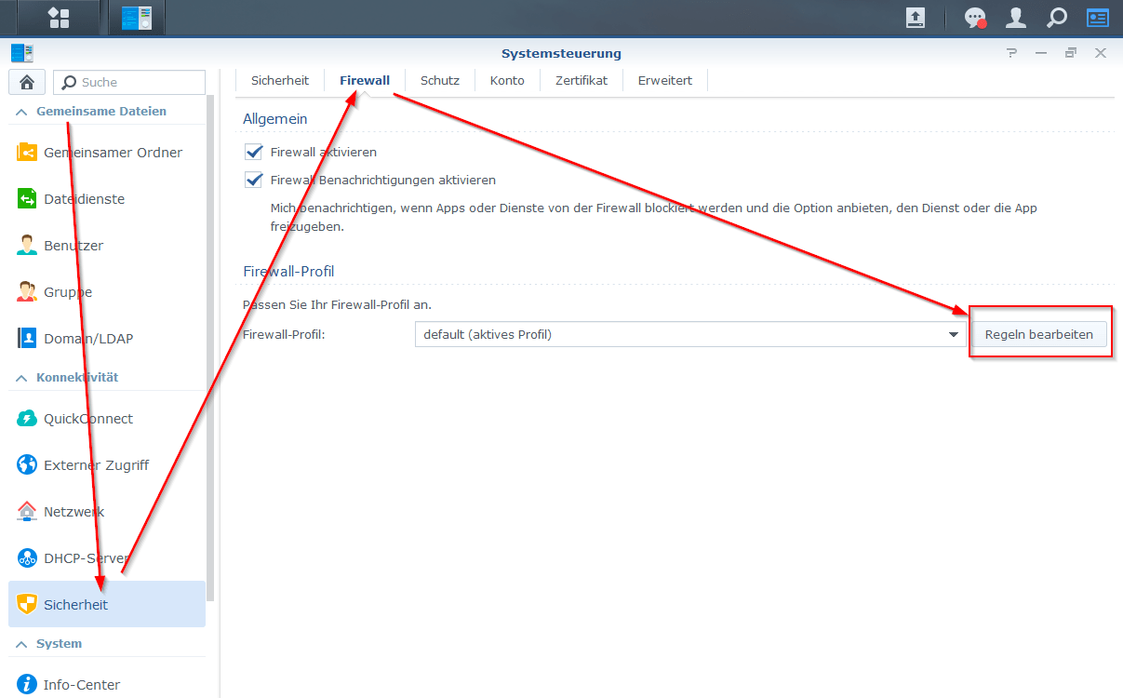Switch to the Zertifikat tab
Image resolution: width=1123 pixels, height=698 pixels.
tap(581, 80)
